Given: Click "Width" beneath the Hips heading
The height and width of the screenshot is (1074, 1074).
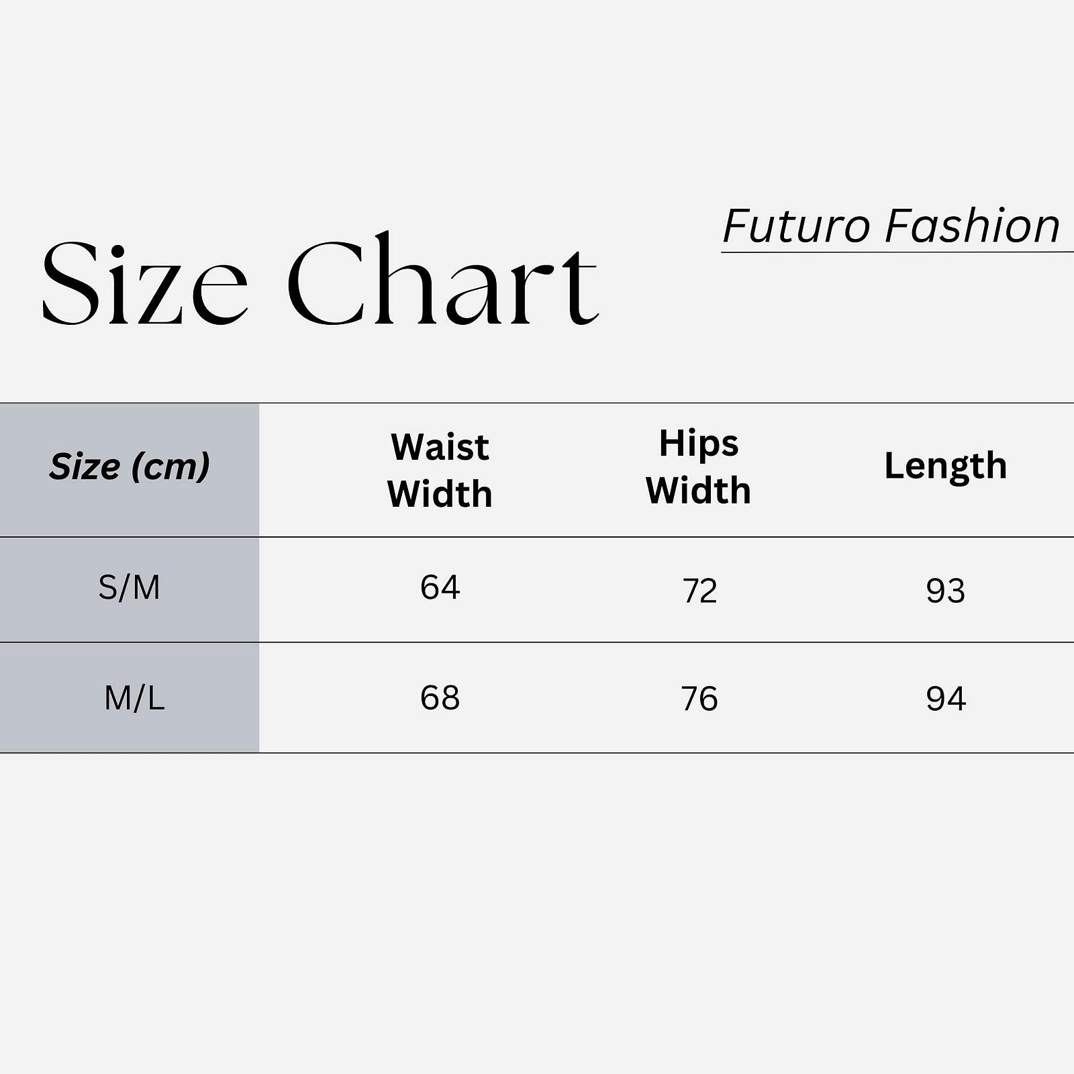Looking at the screenshot, I should (698, 491).
